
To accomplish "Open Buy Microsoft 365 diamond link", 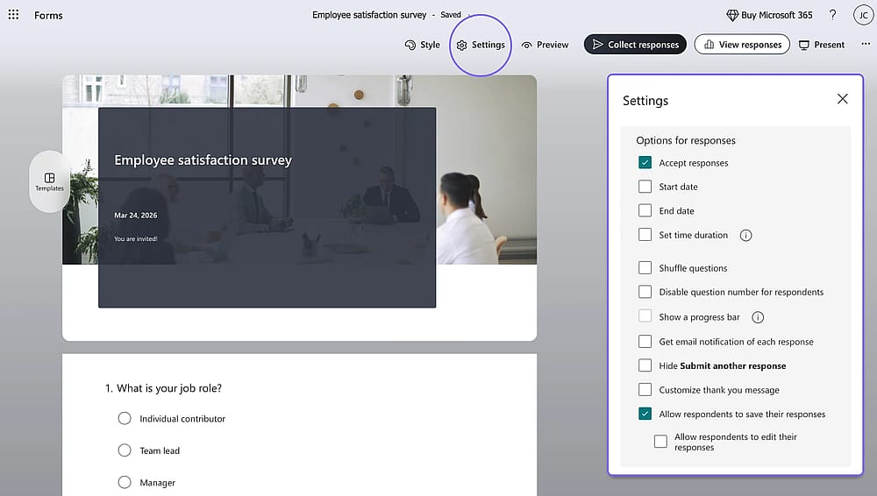I will click(769, 15).
